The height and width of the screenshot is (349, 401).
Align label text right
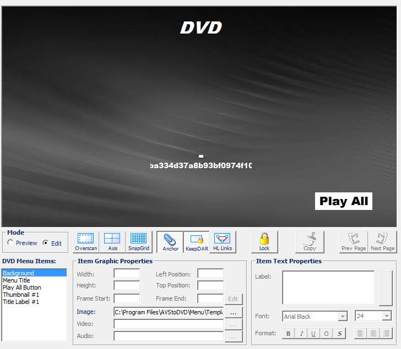click(386, 334)
